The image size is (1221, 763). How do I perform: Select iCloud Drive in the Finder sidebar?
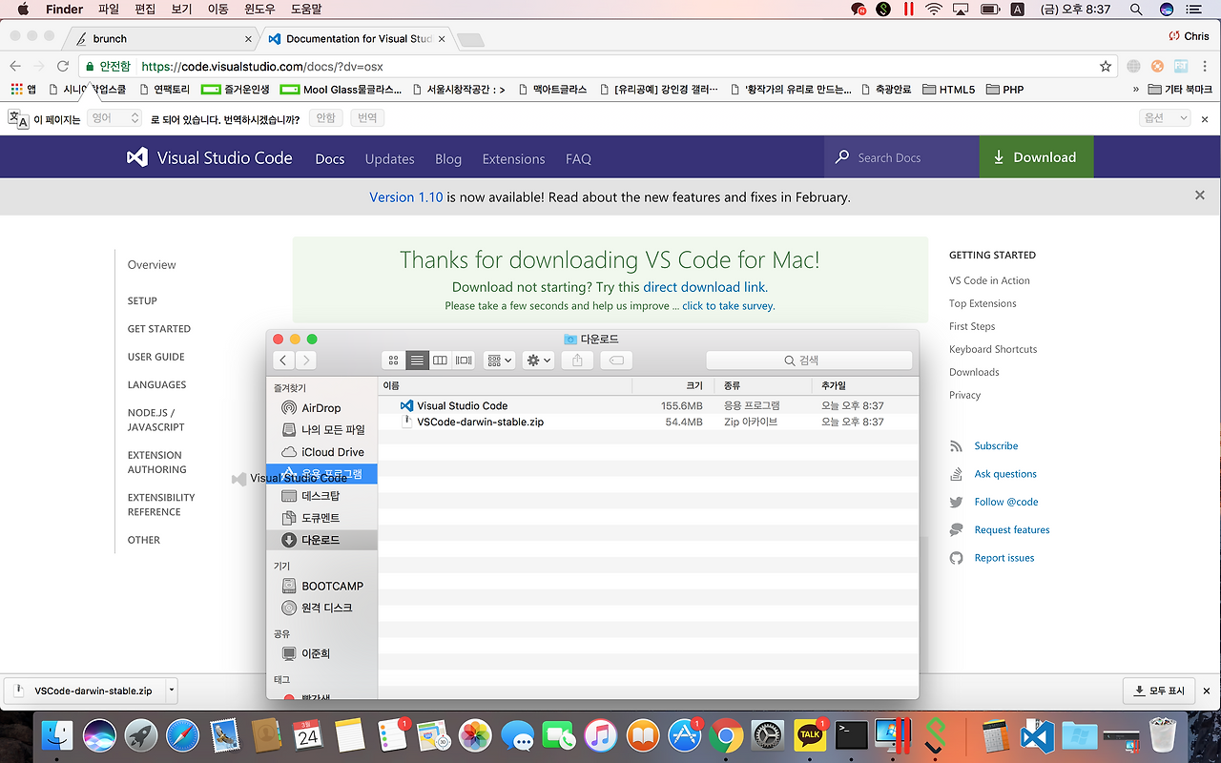321,452
